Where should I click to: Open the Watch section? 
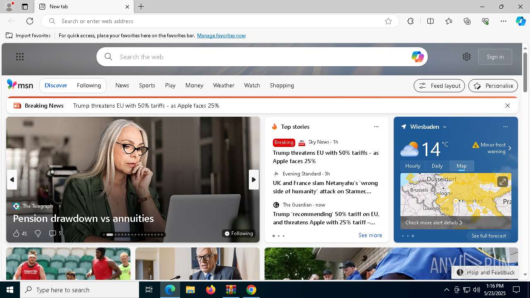252,85
